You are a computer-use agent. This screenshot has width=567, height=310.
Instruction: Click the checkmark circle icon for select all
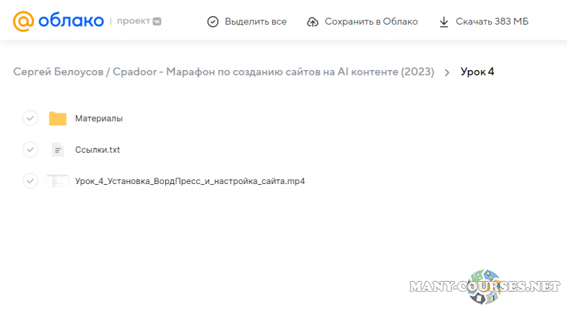point(213,22)
